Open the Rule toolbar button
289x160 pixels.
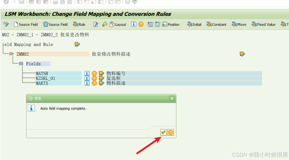click(x=79, y=24)
